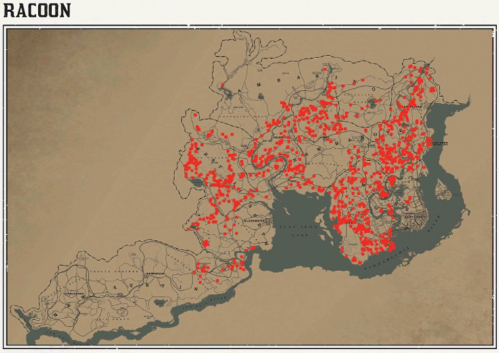Click the isolated raccoon marker in western Ambarino
The height and width of the screenshot is (353, 499).
[222, 85]
